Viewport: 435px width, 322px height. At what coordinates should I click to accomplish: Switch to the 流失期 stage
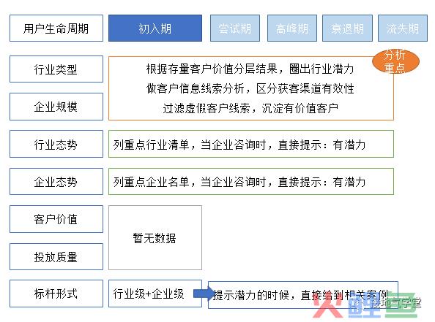point(403,28)
